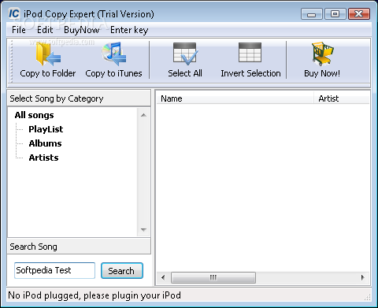Click the Search Song panel header

point(79,247)
